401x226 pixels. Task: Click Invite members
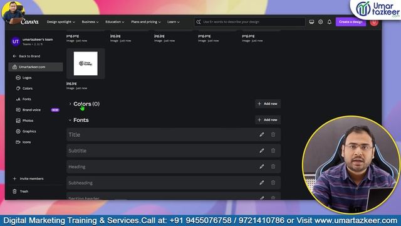tap(28, 178)
